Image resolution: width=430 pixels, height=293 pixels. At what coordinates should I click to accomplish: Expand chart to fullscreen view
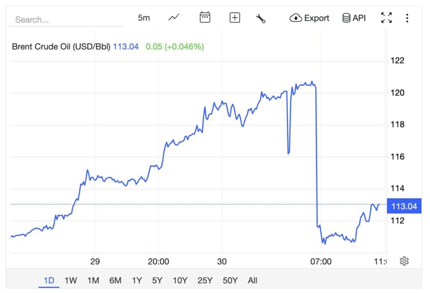(x=386, y=18)
